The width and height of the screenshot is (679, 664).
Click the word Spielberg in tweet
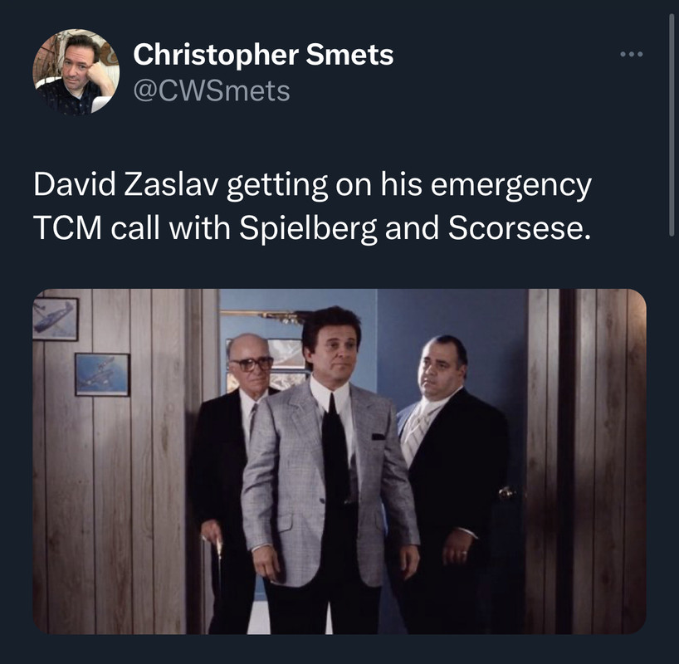308,227
